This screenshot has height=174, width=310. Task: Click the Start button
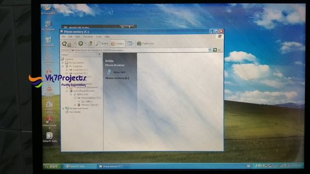[x=52, y=166]
